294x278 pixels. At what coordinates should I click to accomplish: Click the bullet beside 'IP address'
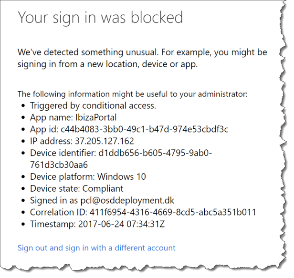click(x=23, y=141)
